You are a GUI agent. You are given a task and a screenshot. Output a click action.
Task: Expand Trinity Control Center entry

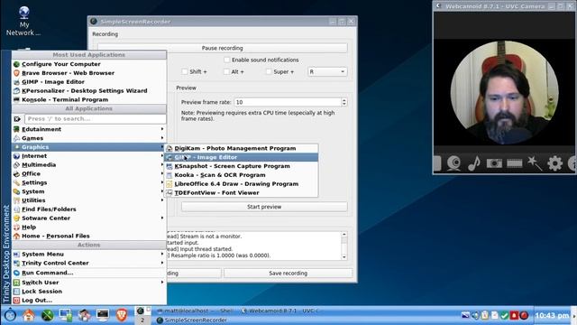point(89,263)
